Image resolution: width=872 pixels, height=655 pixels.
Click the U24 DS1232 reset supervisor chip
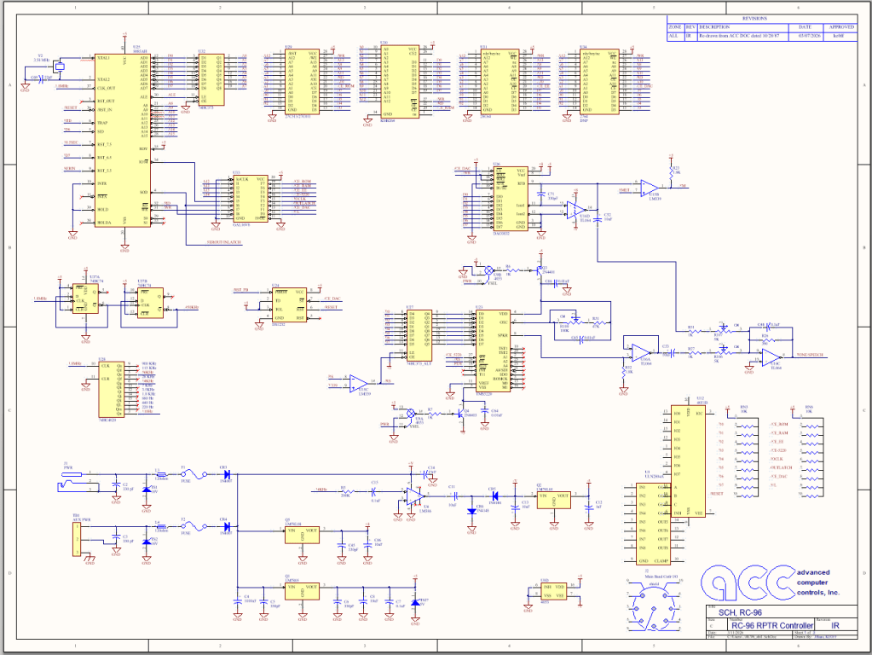pos(288,305)
